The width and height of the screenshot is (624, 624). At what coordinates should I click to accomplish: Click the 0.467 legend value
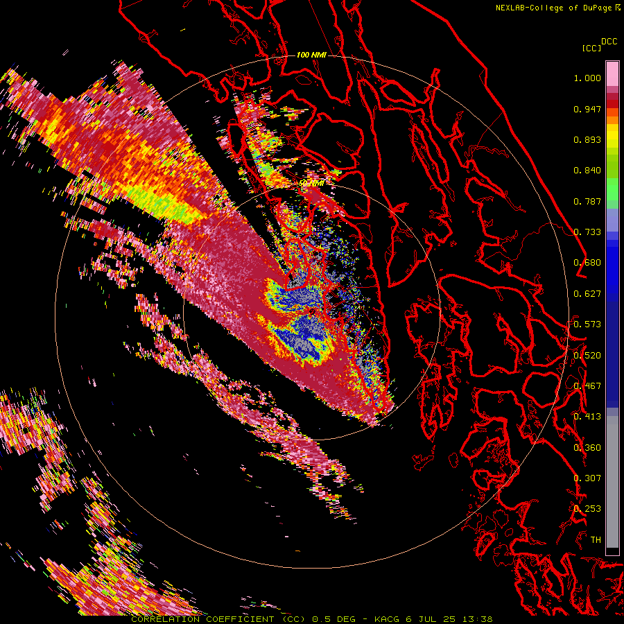[x=587, y=386]
